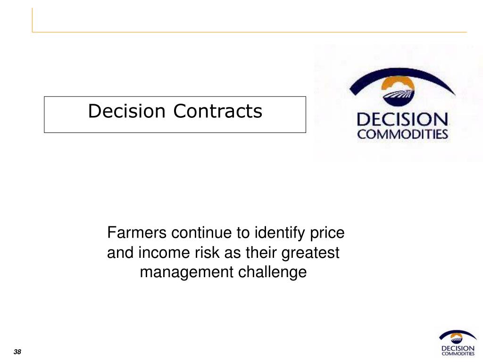
Task: Click the striped field emblem in the large logo
Action: coord(398,98)
